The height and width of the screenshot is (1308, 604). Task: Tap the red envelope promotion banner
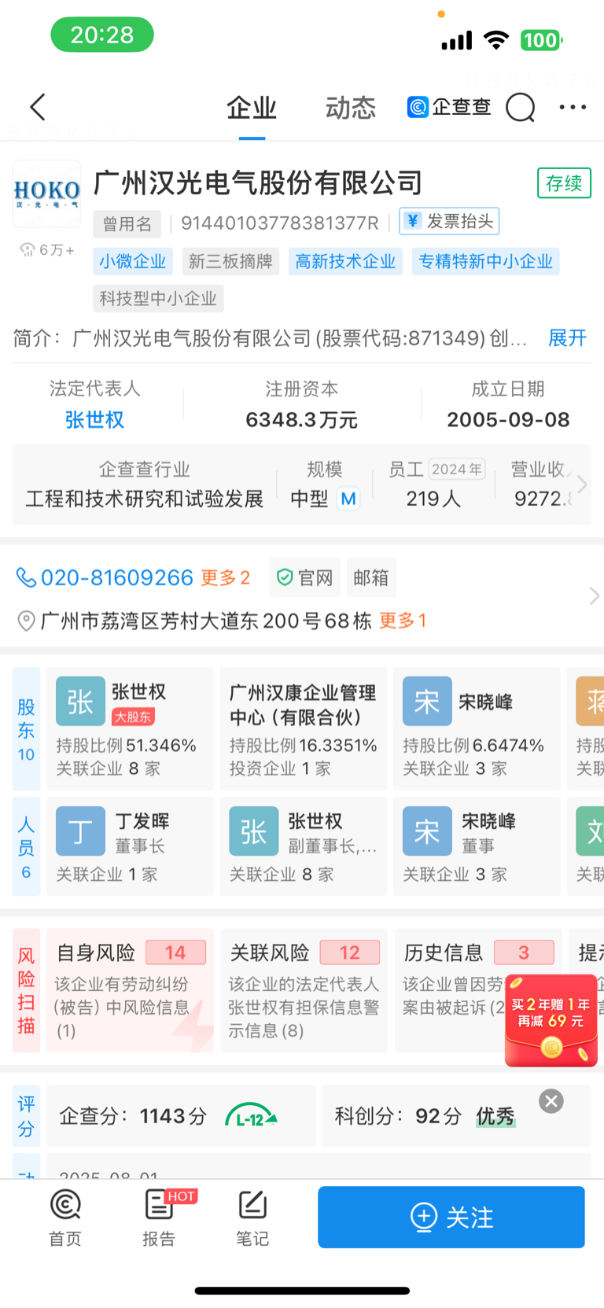pos(551,1019)
